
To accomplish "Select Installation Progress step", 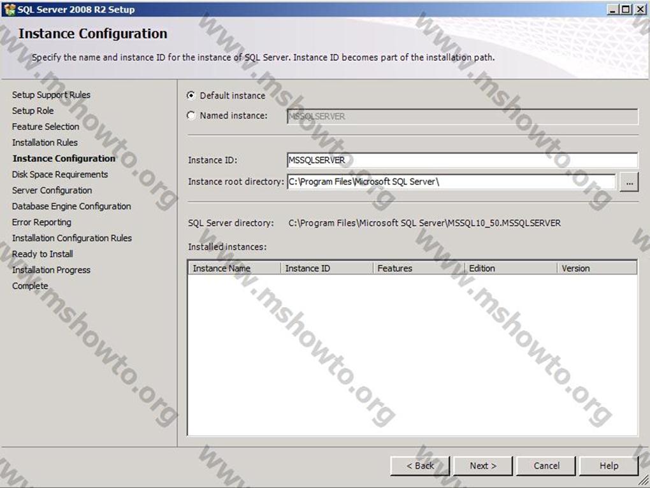I will point(51,269).
